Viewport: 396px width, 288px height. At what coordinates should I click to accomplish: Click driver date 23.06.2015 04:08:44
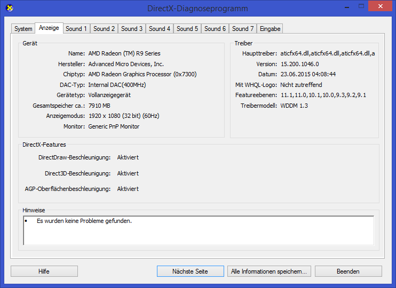[x=308, y=75]
